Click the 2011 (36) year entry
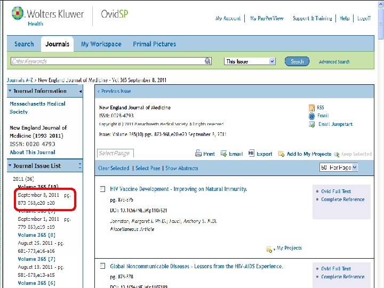The width and height of the screenshot is (384, 288). pyautogui.click(x=23, y=179)
